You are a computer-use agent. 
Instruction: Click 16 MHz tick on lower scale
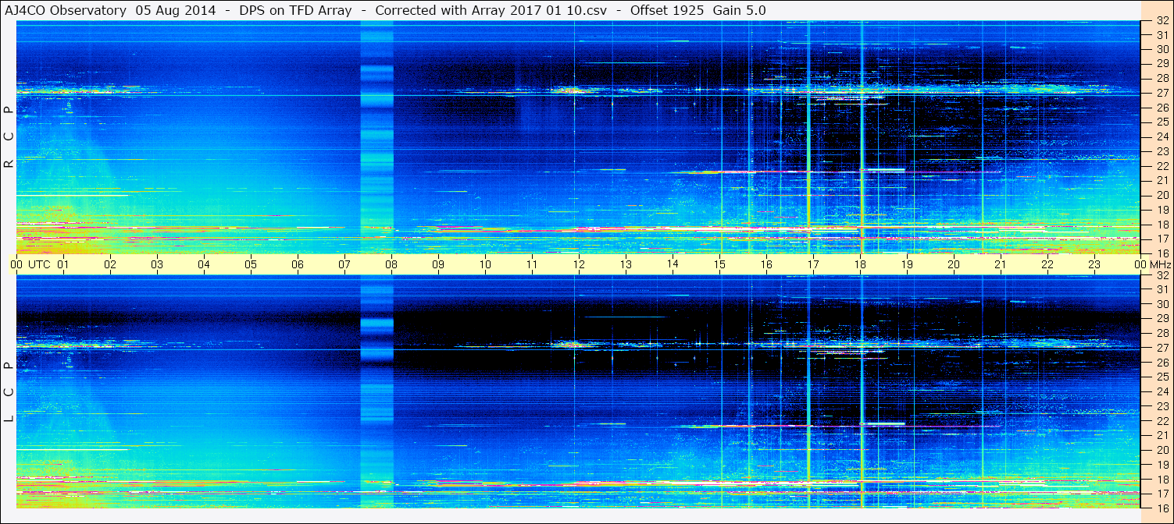[1162, 508]
